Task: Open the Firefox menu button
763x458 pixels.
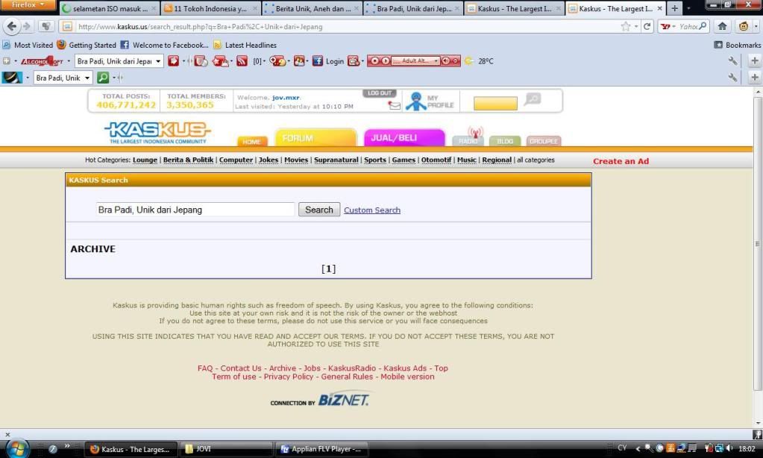Action: [x=28, y=5]
